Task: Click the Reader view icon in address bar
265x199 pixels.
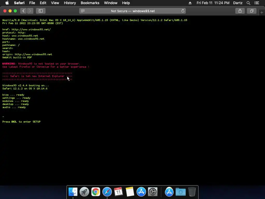Action: pos(83,11)
